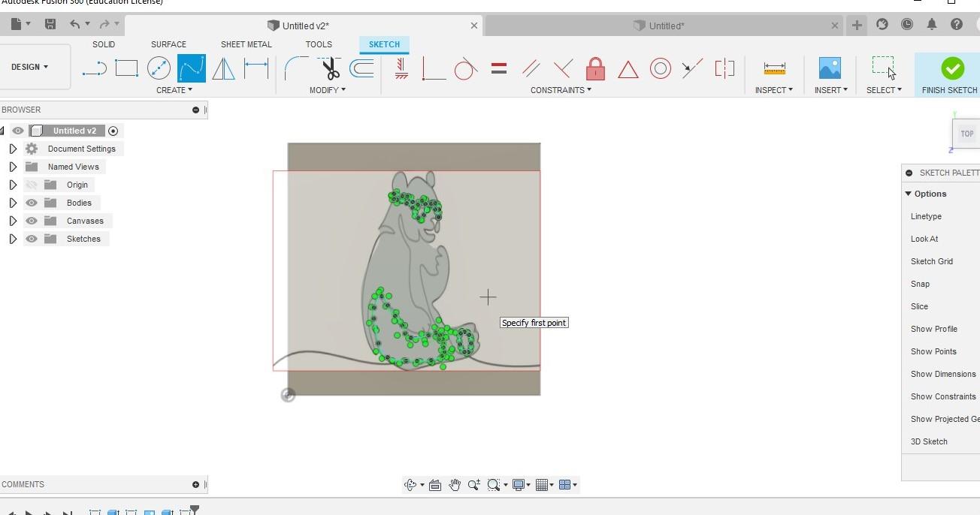Switch to the SHEET METAL tab

pos(247,44)
